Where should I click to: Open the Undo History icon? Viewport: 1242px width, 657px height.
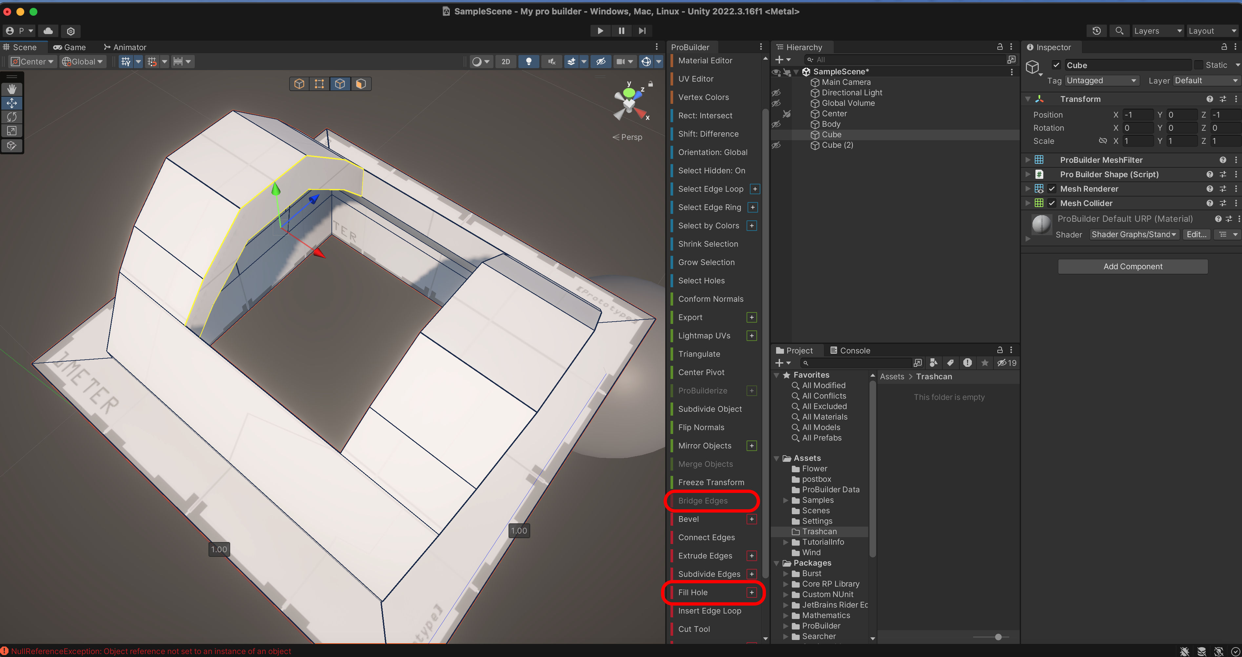coord(1096,31)
